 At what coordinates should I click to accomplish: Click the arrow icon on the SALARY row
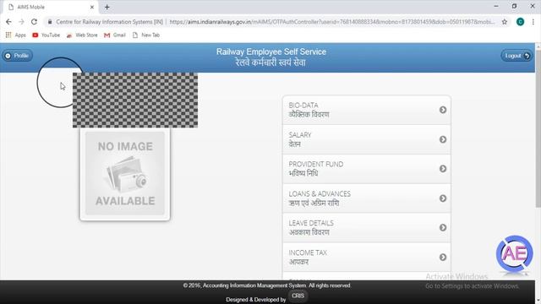443,139
